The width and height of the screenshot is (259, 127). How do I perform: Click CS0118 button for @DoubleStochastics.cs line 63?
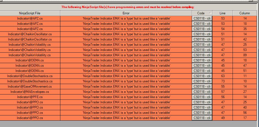click(x=202, y=76)
